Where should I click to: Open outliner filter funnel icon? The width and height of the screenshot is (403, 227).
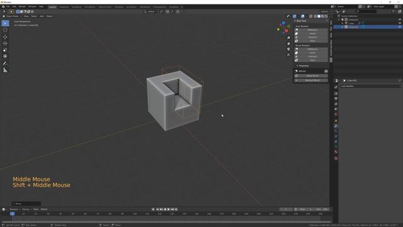(x=393, y=11)
